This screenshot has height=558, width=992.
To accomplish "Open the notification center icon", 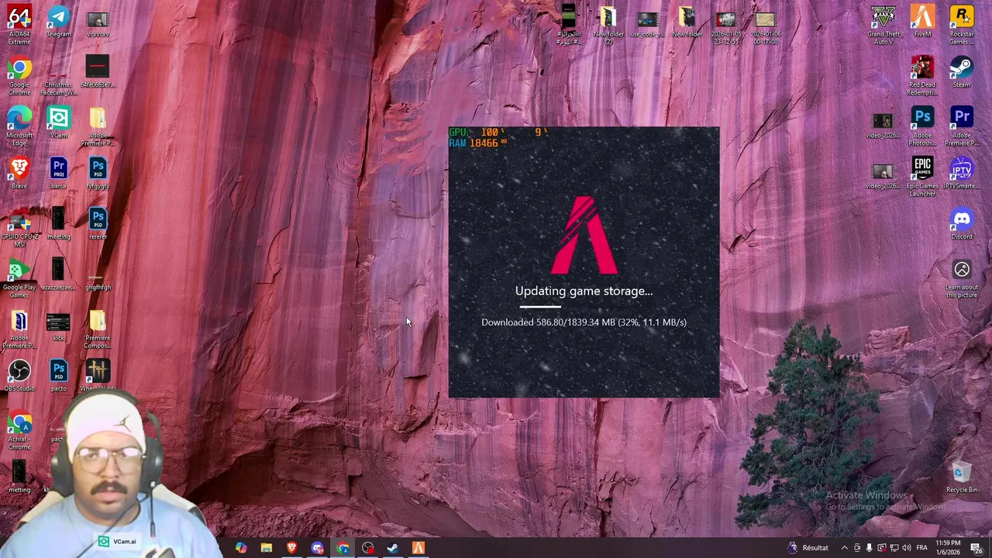I will (976, 548).
